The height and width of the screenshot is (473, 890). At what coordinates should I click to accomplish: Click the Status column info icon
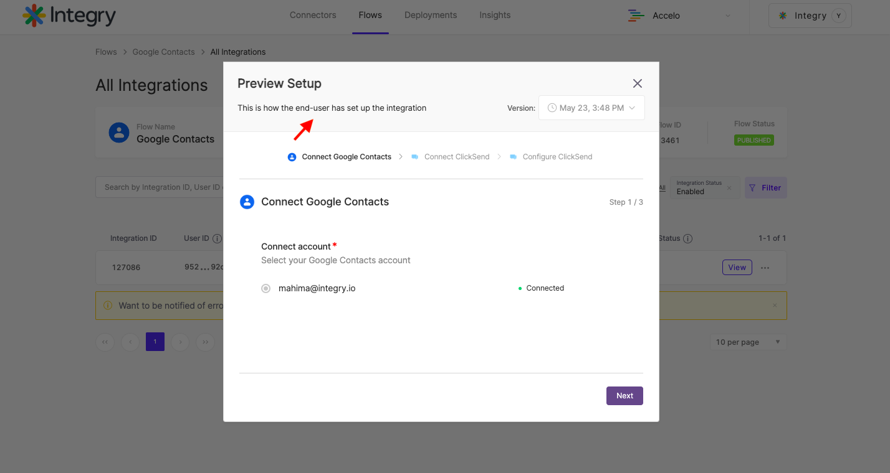pos(687,238)
